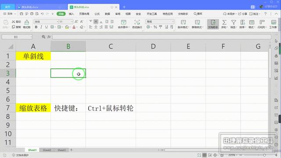Click the Undo arrow icon
Screen dimensions: 281x158
(x=42, y=14)
